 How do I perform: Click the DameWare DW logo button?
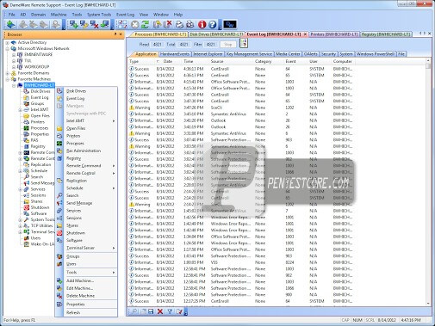[230, 25]
